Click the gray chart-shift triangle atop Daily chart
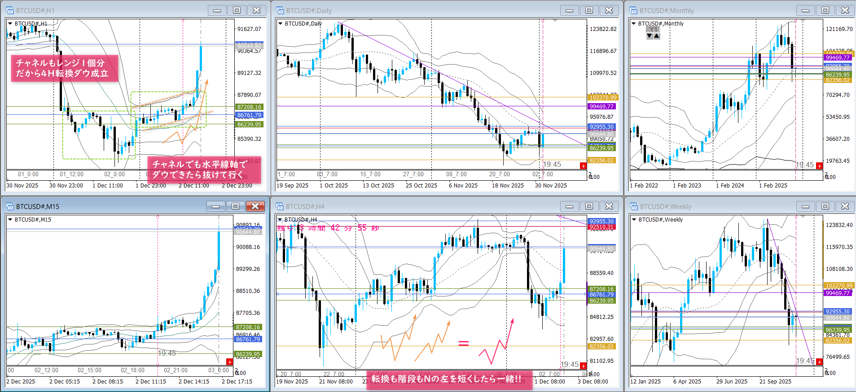856x392 pixels. click(555, 21)
